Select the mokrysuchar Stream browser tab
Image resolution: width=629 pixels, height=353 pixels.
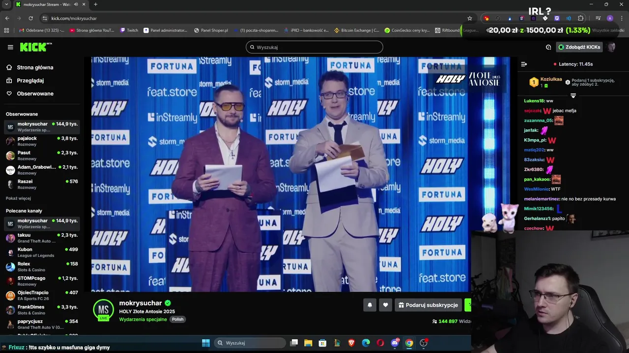(51, 4)
